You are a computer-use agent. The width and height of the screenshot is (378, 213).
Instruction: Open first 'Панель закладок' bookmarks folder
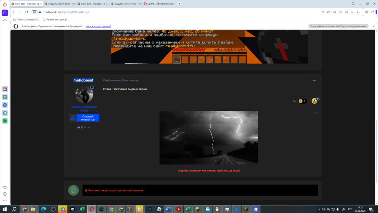pos(26,20)
